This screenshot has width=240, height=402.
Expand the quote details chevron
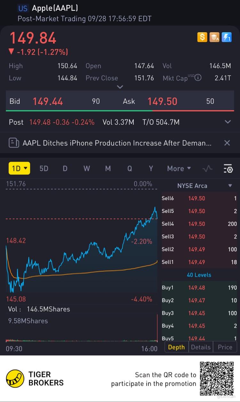120,87
